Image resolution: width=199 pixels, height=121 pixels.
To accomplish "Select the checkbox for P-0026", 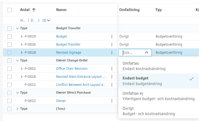I will tap(9, 45).
